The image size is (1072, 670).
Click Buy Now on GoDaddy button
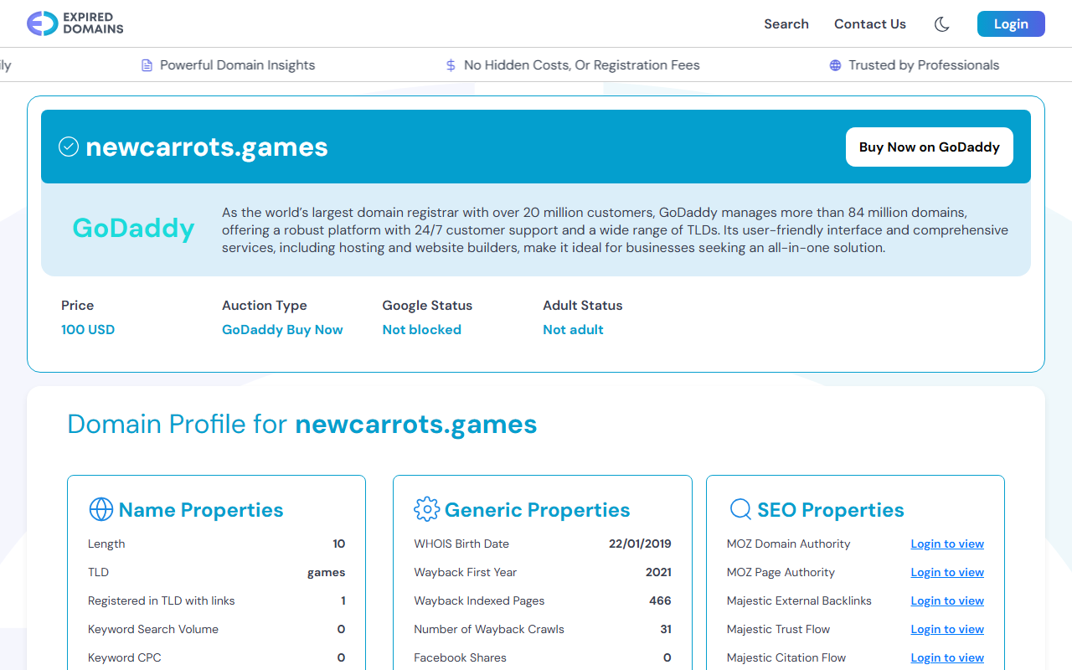click(930, 147)
